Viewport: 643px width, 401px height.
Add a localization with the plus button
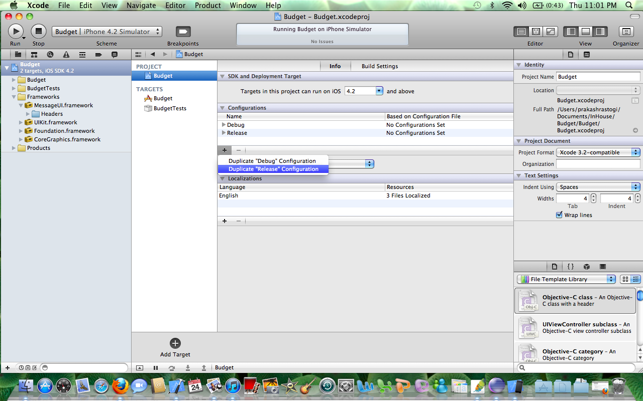pyautogui.click(x=224, y=221)
